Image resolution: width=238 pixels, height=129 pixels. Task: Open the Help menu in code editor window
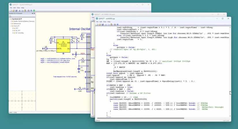tap(109, 22)
